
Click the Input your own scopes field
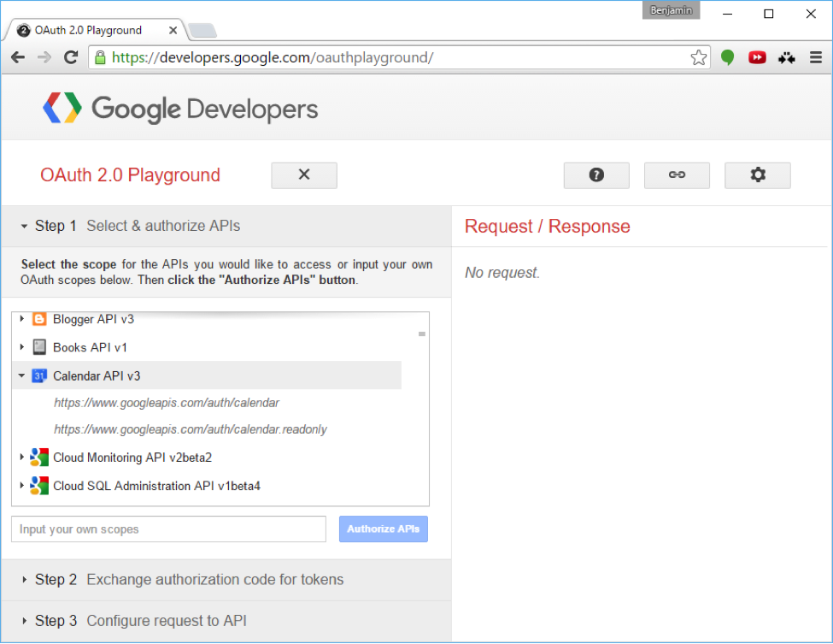(x=168, y=529)
